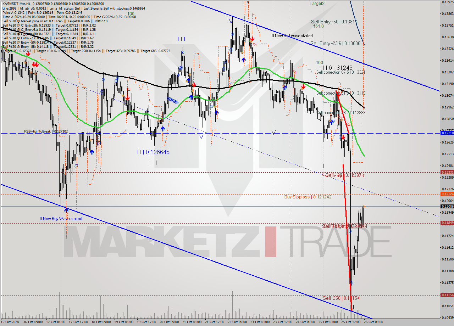
Task: Select the 'Target100: 0.12337' targets summary line
Action: click(x=86, y=51)
